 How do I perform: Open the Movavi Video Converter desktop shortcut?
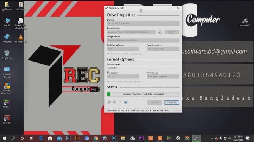(x=7, y=89)
